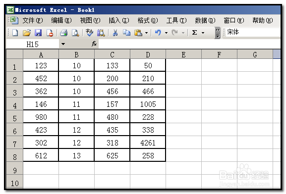Viewport: 286px width, 194px height.
Task: Open the Name Box dropdown arrow
Action: click(63, 44)
